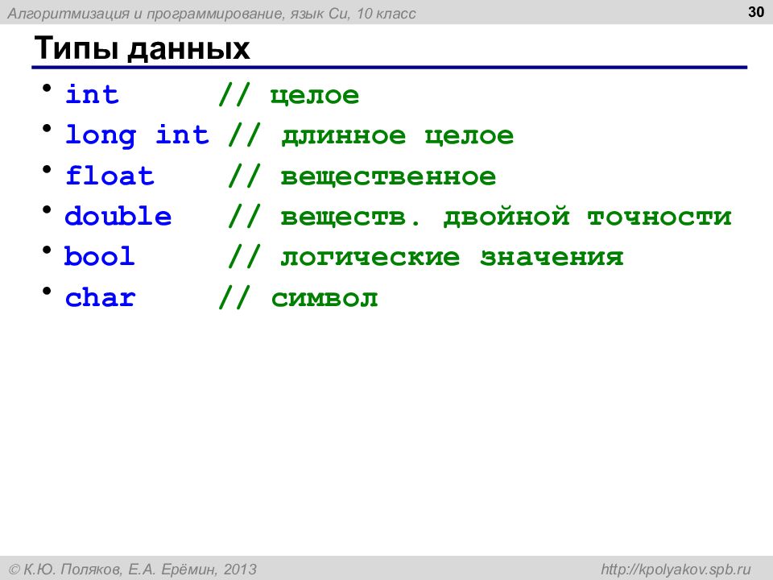Select the 'int' keyword in first bullet
This screenshot has height=580, width=773.
(x=92, y=93)
